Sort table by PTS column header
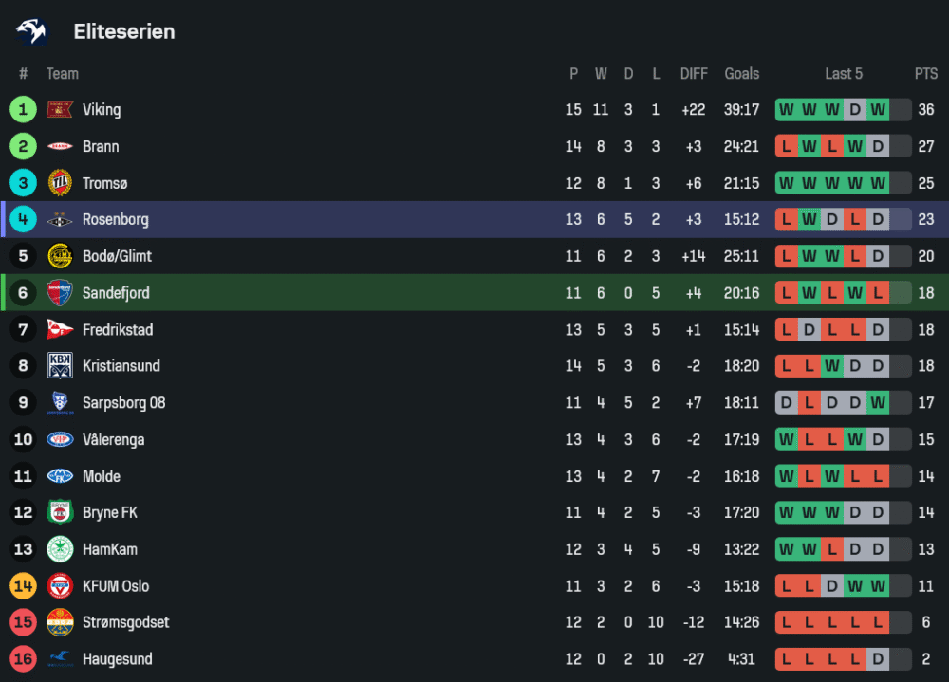Viewport: 949px width, 682px height. click(925, 74)
